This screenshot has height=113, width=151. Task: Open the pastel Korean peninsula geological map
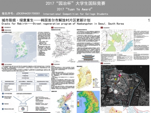tap(65, 102)
